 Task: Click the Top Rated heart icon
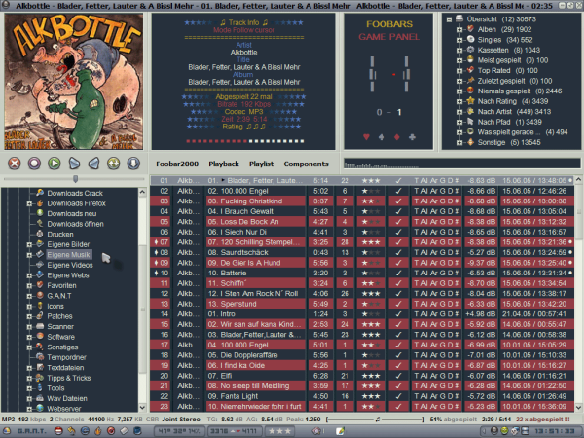[x=471, y=70]
